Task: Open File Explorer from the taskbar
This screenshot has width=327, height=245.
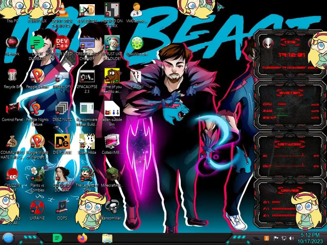Action: pyautogui.click(x=107, y=238)
